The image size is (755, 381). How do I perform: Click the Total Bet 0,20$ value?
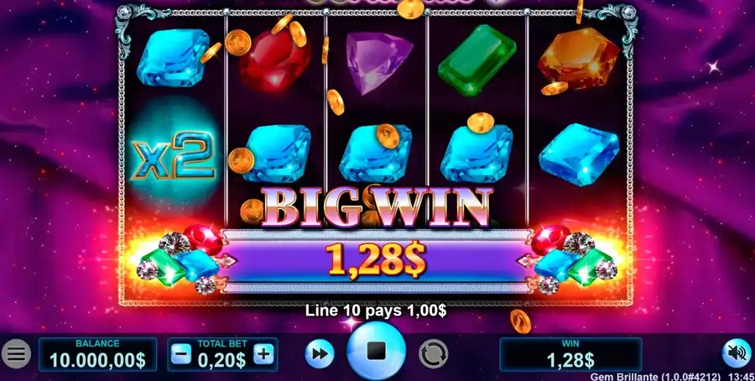222,360
